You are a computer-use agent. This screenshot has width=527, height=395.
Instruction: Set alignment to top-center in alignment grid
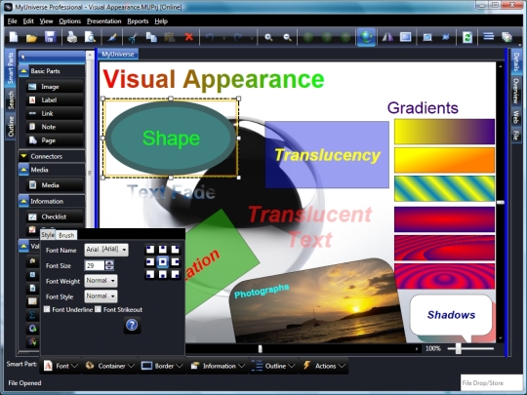click(163, 250)
